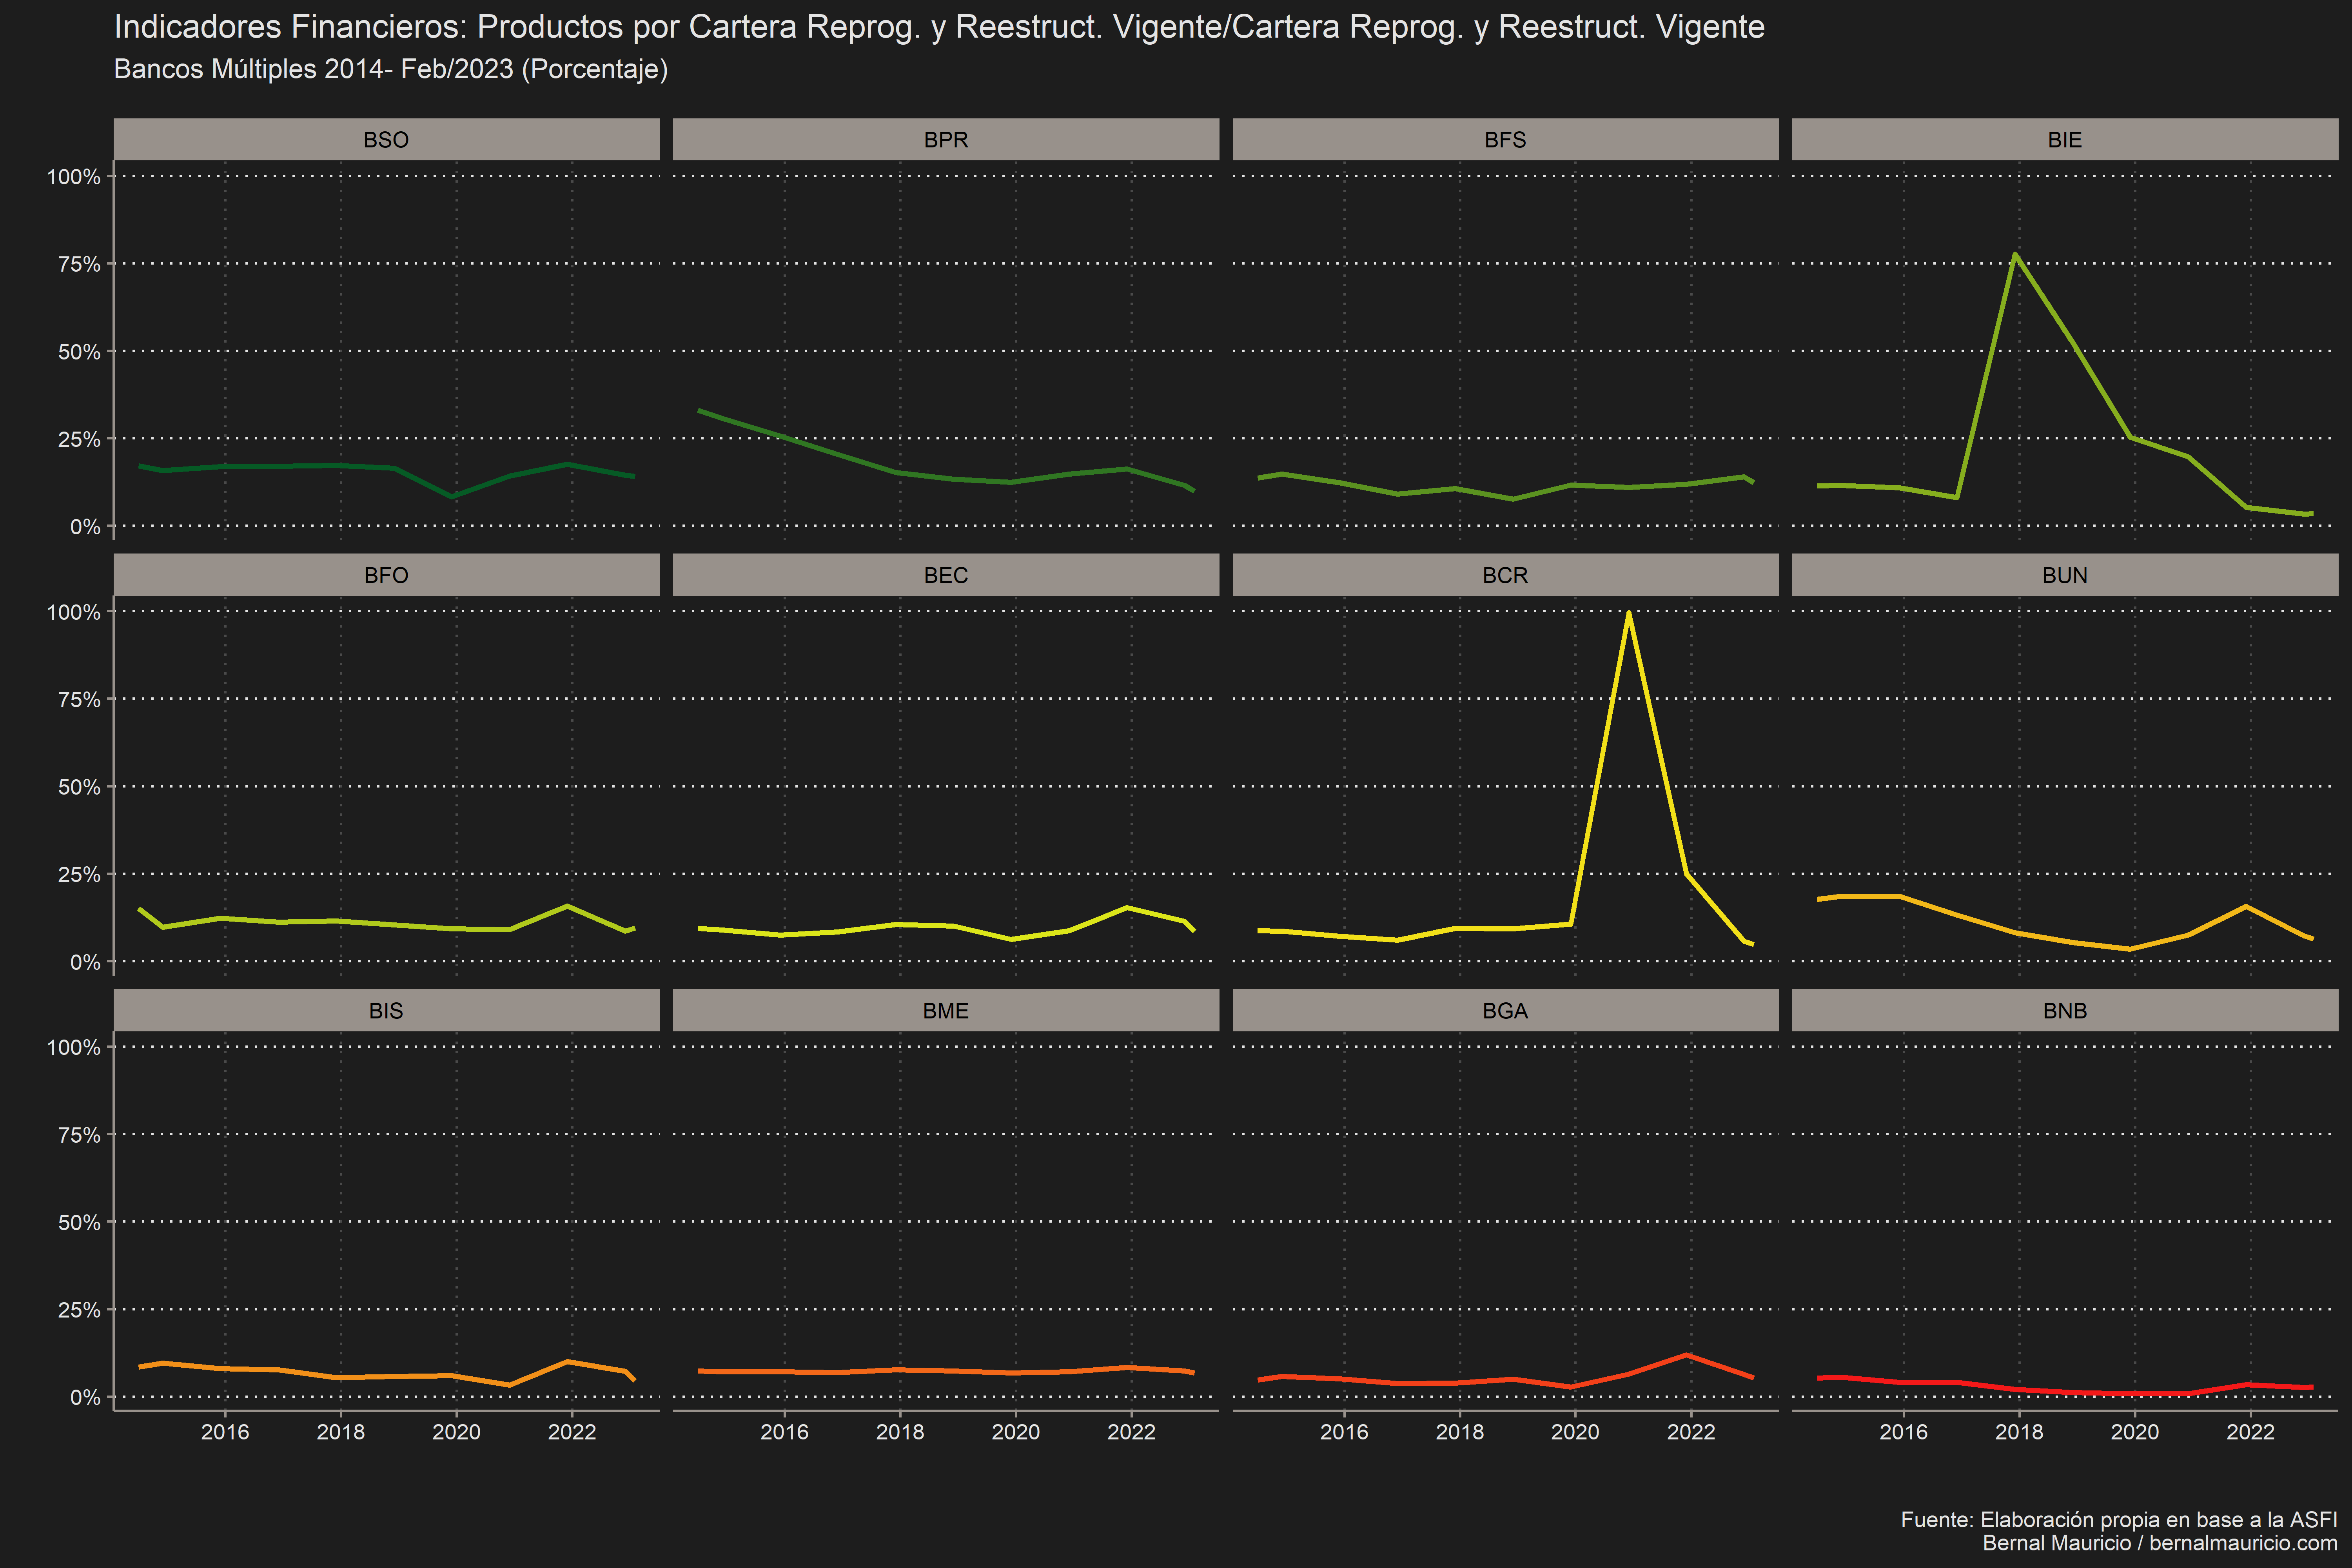Click the BIE panel header
The image size is (2352, 1568).
2065,139
